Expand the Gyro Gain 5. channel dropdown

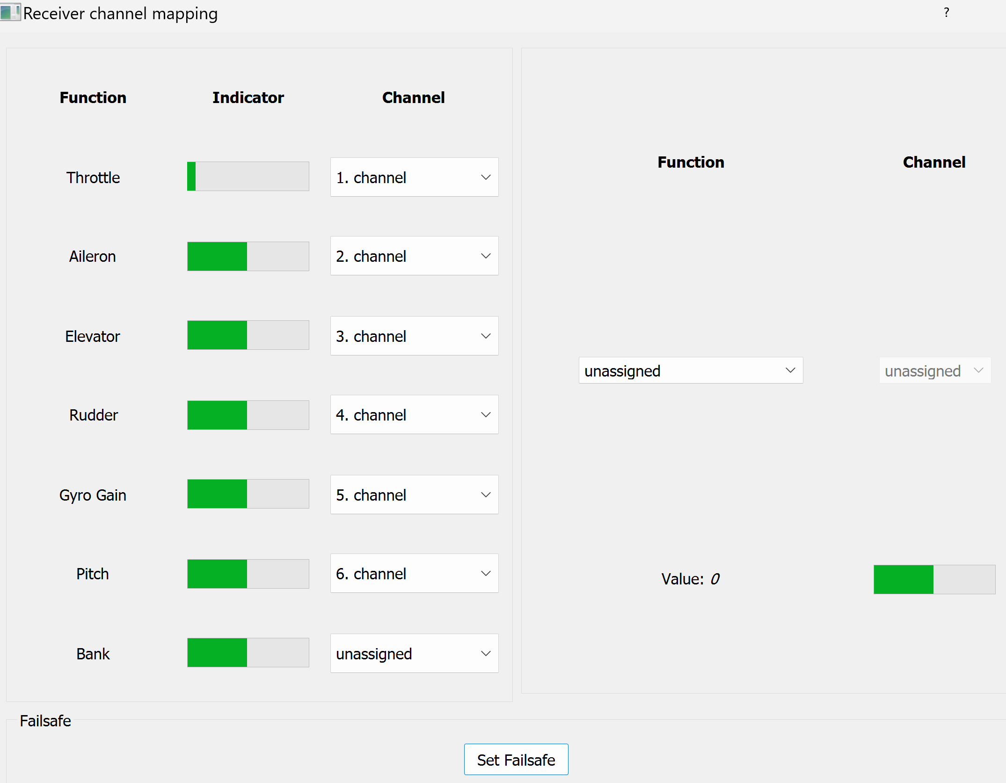pos(414,495)
